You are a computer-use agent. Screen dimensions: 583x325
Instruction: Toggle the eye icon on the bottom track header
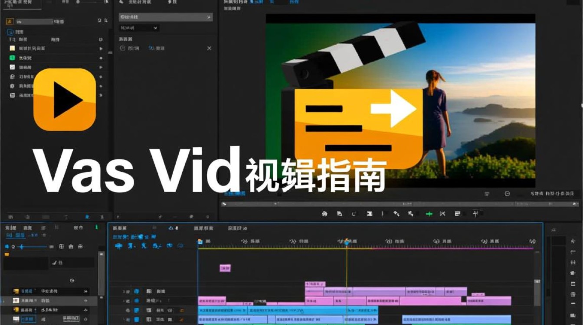click(127, 320)
